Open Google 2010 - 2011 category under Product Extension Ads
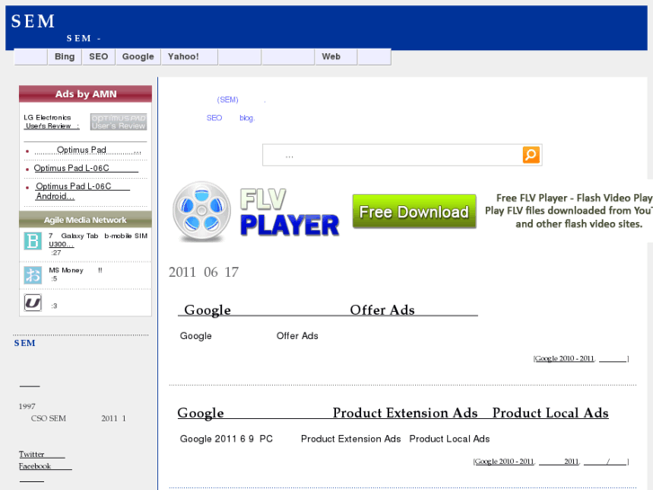Screen dimensions: 653x490 (504, 461)
